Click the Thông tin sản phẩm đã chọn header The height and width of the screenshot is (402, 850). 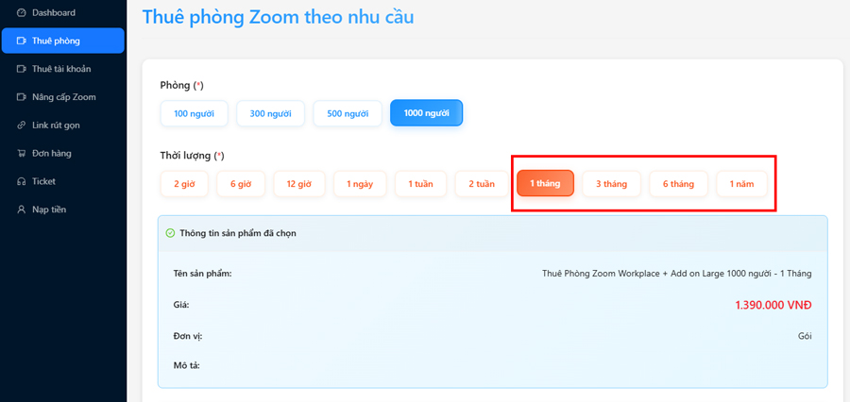(x=238, y=233)
